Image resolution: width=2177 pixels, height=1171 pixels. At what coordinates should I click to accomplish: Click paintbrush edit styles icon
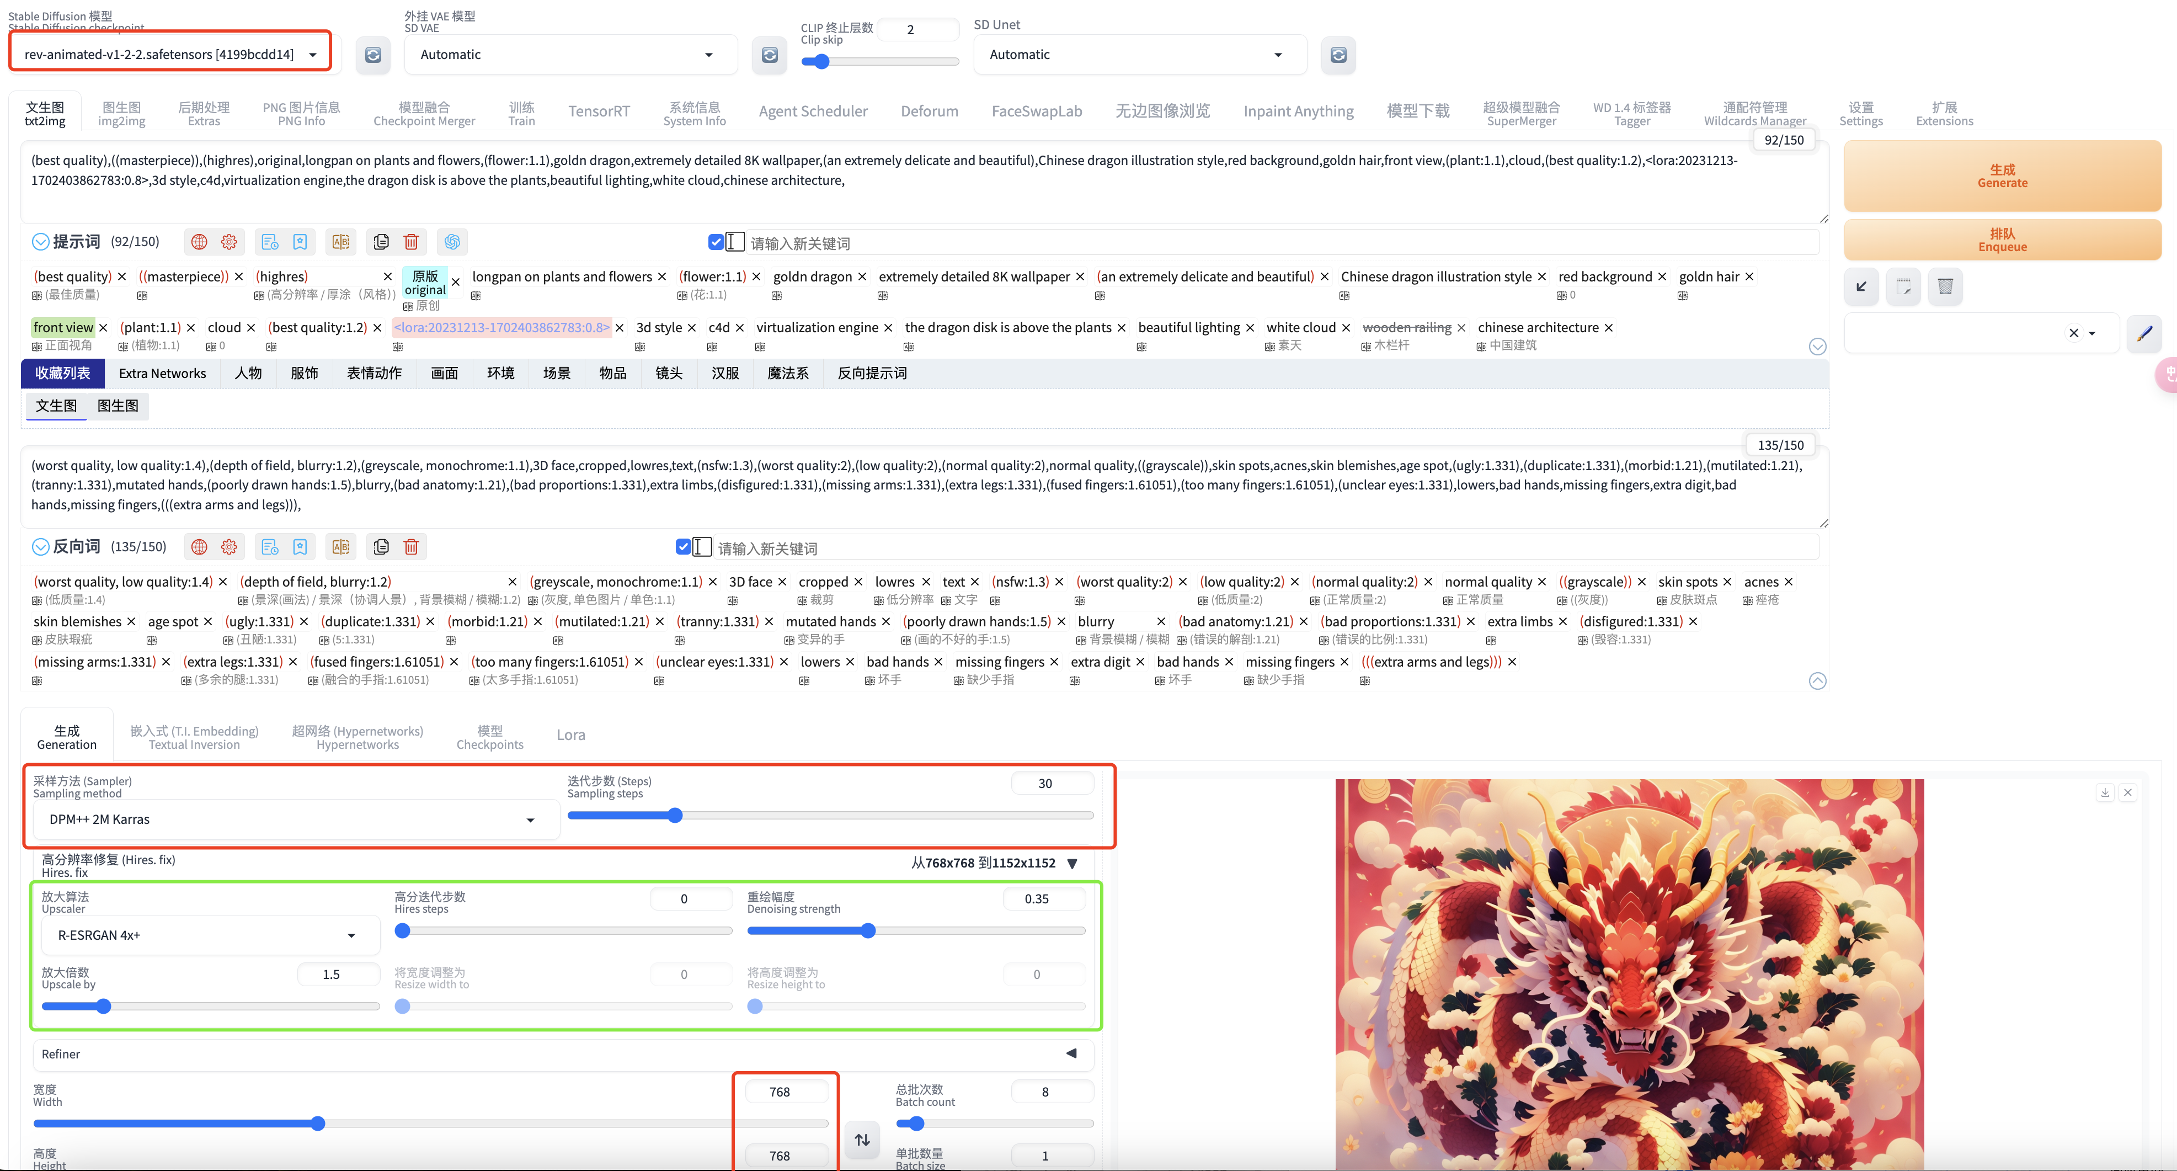[2144, 333]
